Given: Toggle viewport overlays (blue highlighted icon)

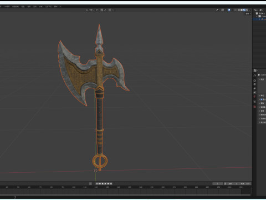Looking at the screenshot, I should pyautogui.click(x=229, y=10).
